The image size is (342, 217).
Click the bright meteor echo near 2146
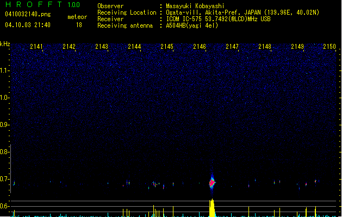tap(212, 183)
